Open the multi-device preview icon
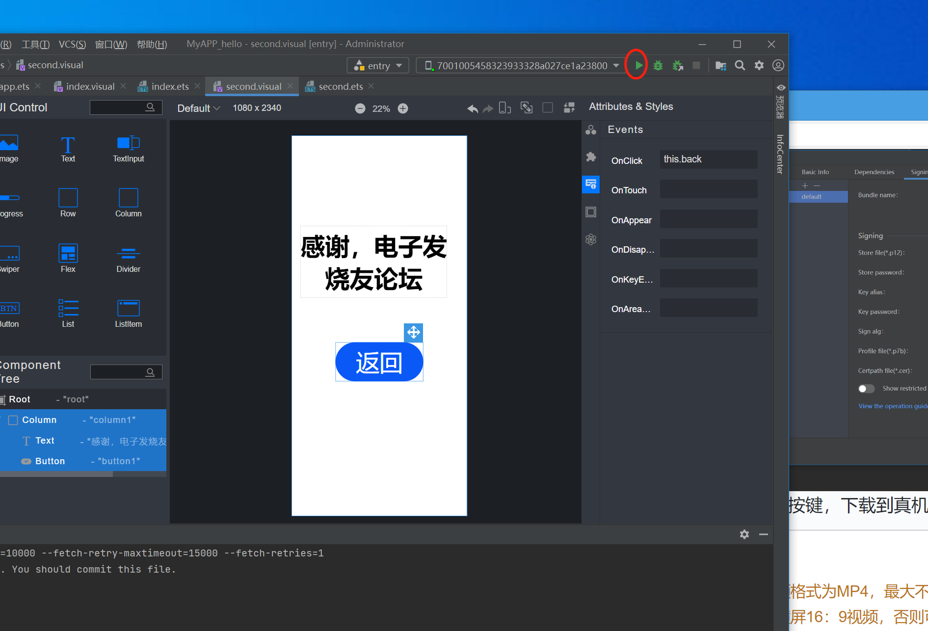Image resolution: width=928 pixels, height=631 pixels. pos(504,108)
